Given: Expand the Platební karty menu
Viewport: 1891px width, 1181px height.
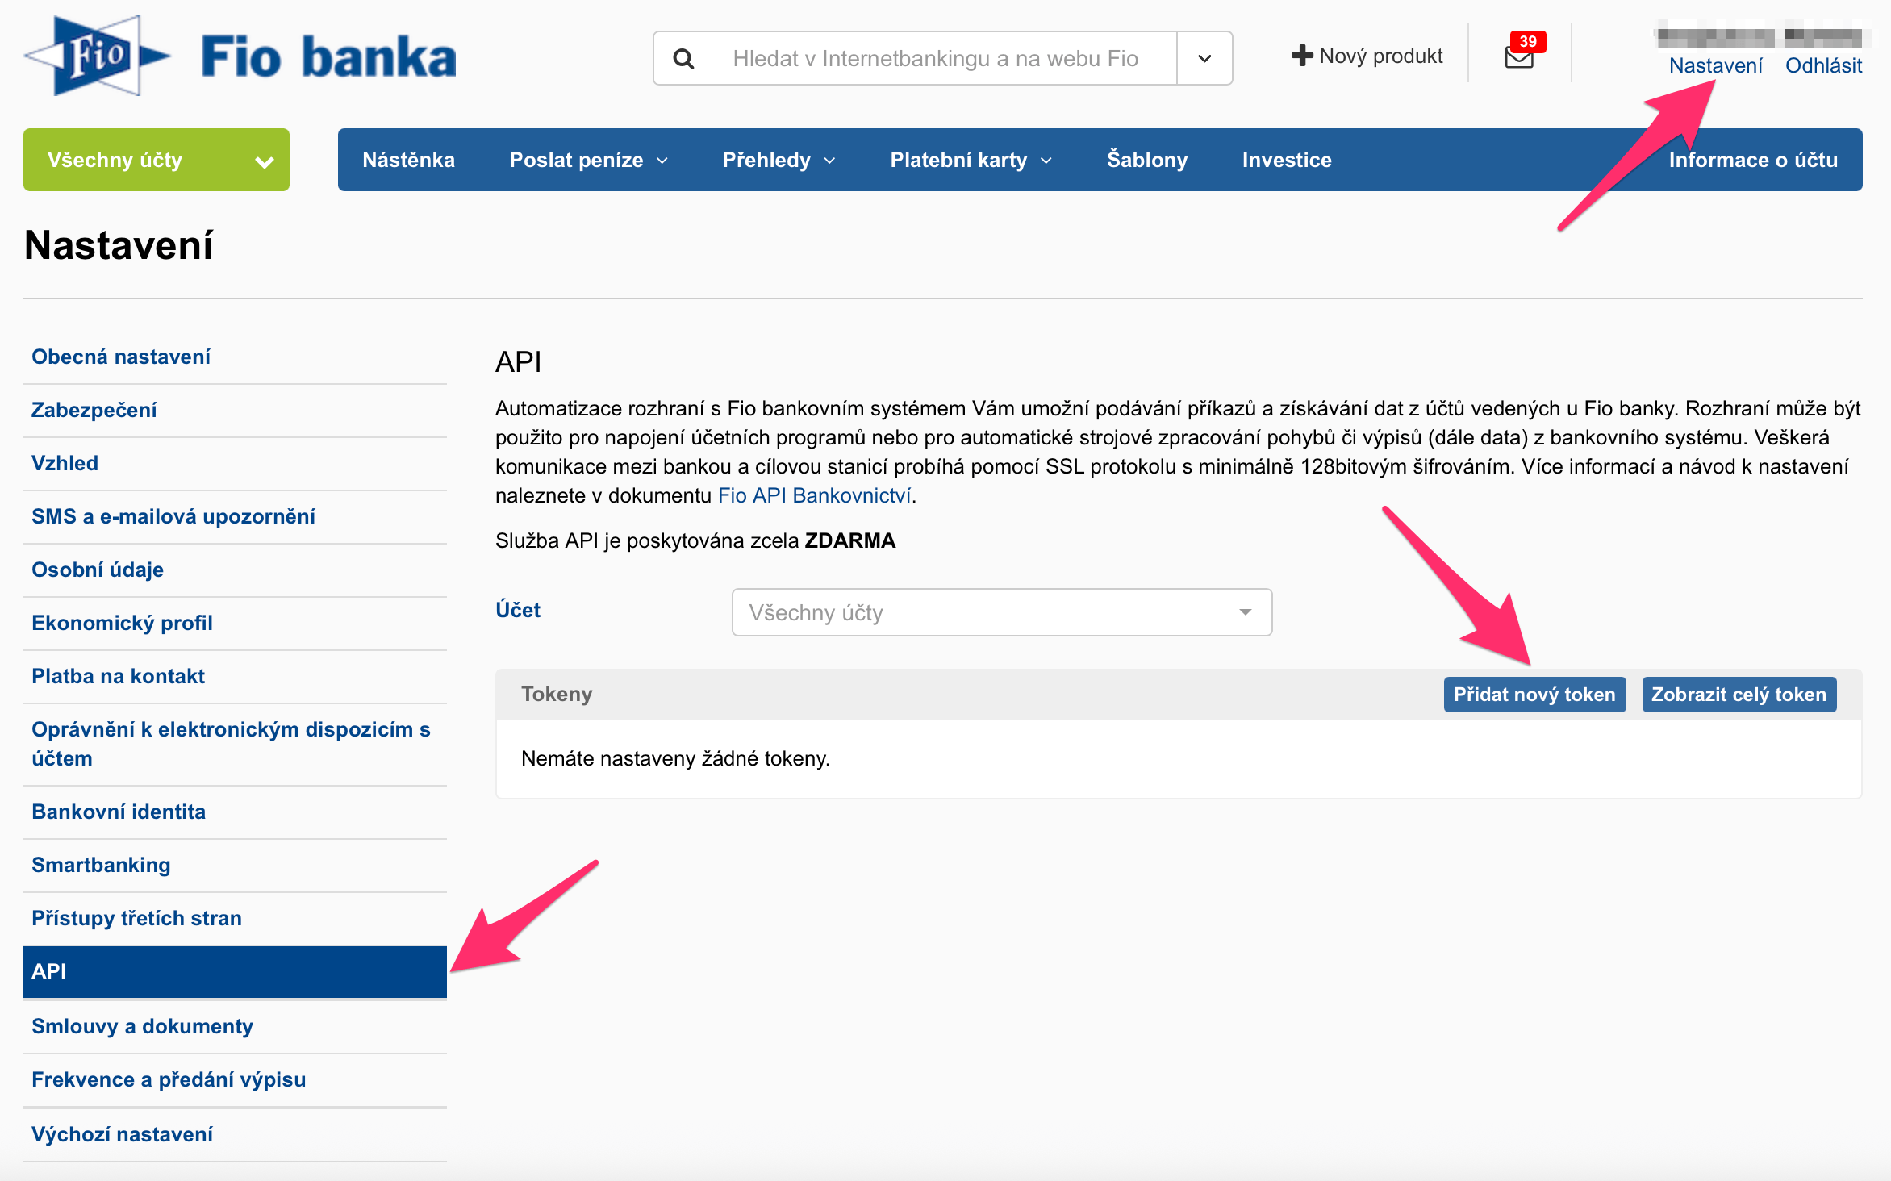Looking at the screenshot, I should [971, 160].
